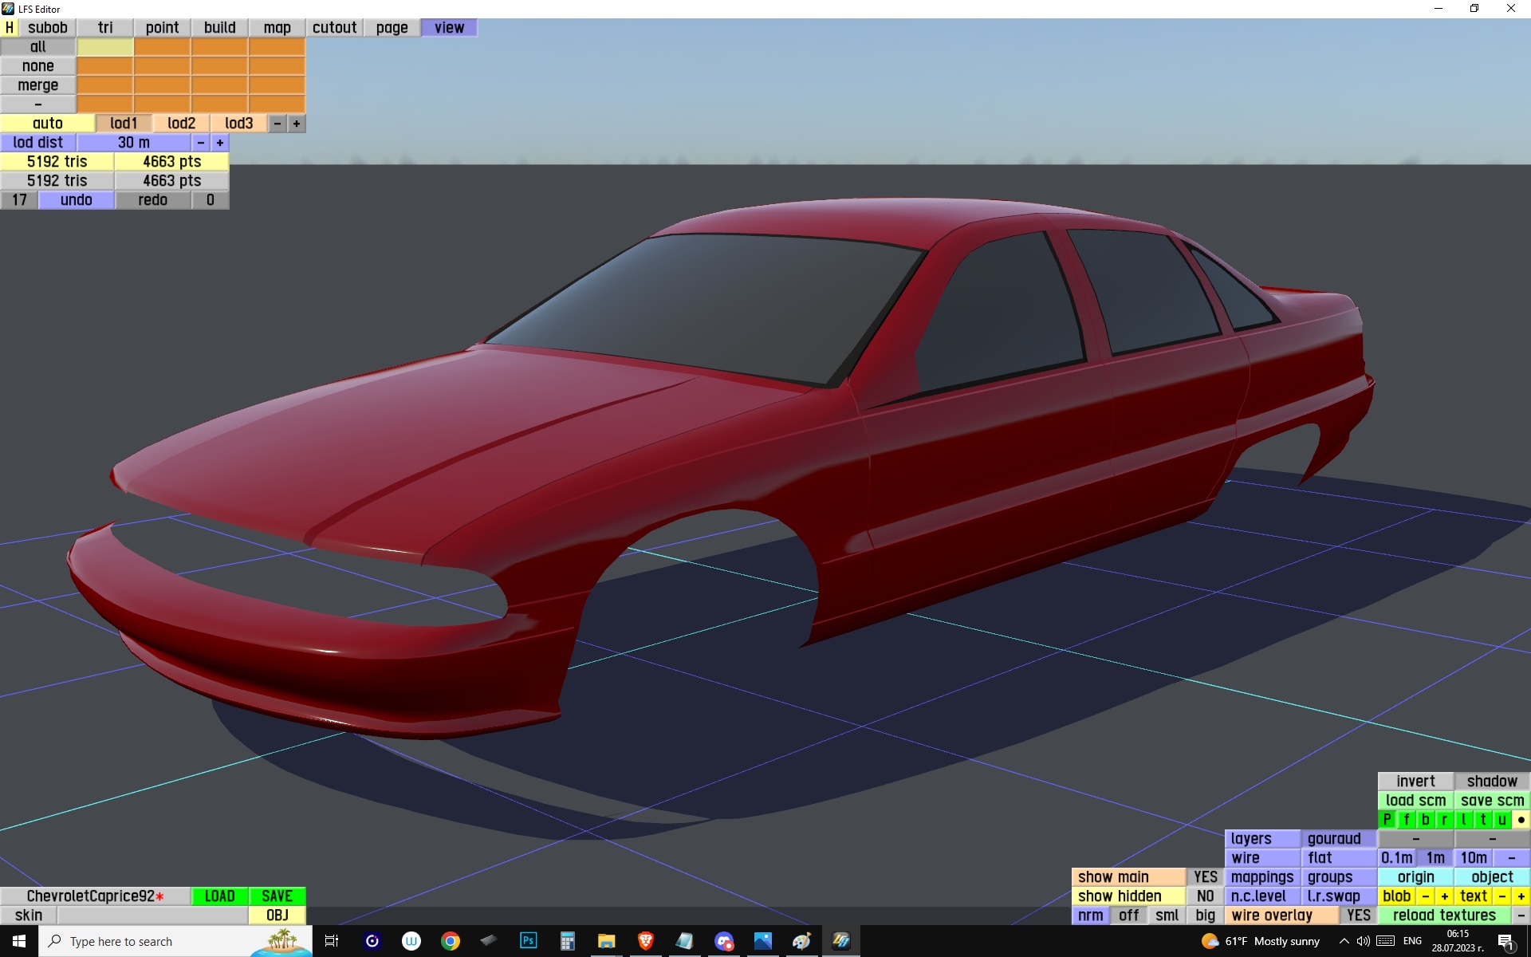Select the 't' top view preset
This screenshot has width=1531, height=957.
1482,819
